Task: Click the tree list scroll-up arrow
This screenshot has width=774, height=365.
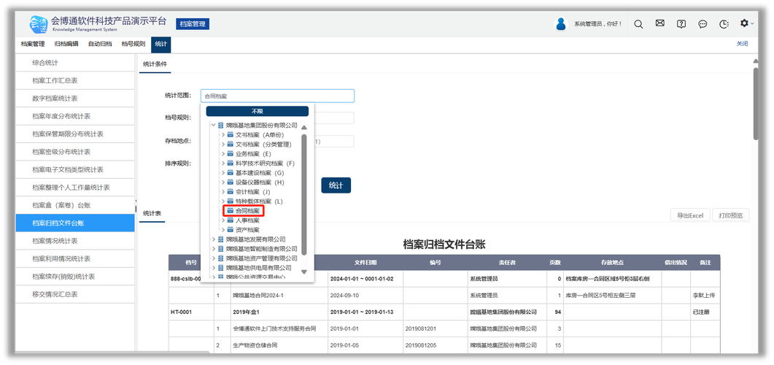Action: (x=304, y=128)
